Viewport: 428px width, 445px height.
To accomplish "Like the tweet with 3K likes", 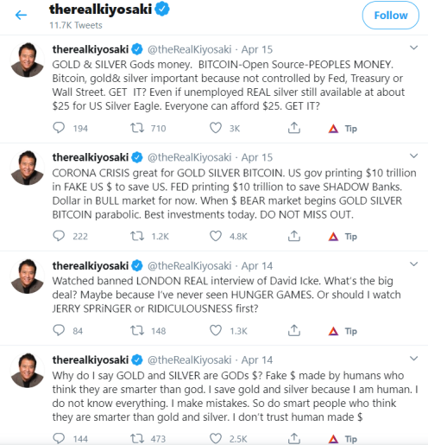I will tap(216, 128).
